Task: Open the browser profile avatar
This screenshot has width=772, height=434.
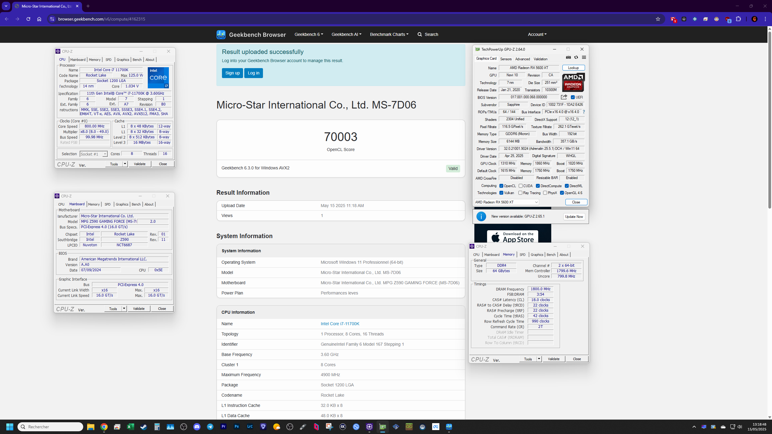Action: point(755,19)
